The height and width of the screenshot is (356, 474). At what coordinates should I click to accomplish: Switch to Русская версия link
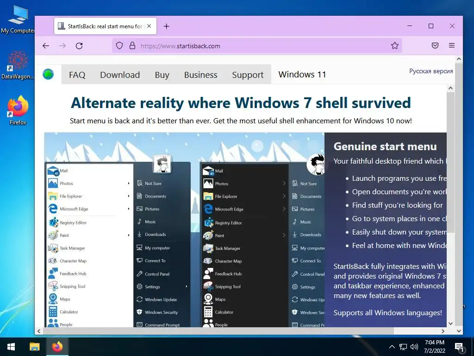[431, 71]
